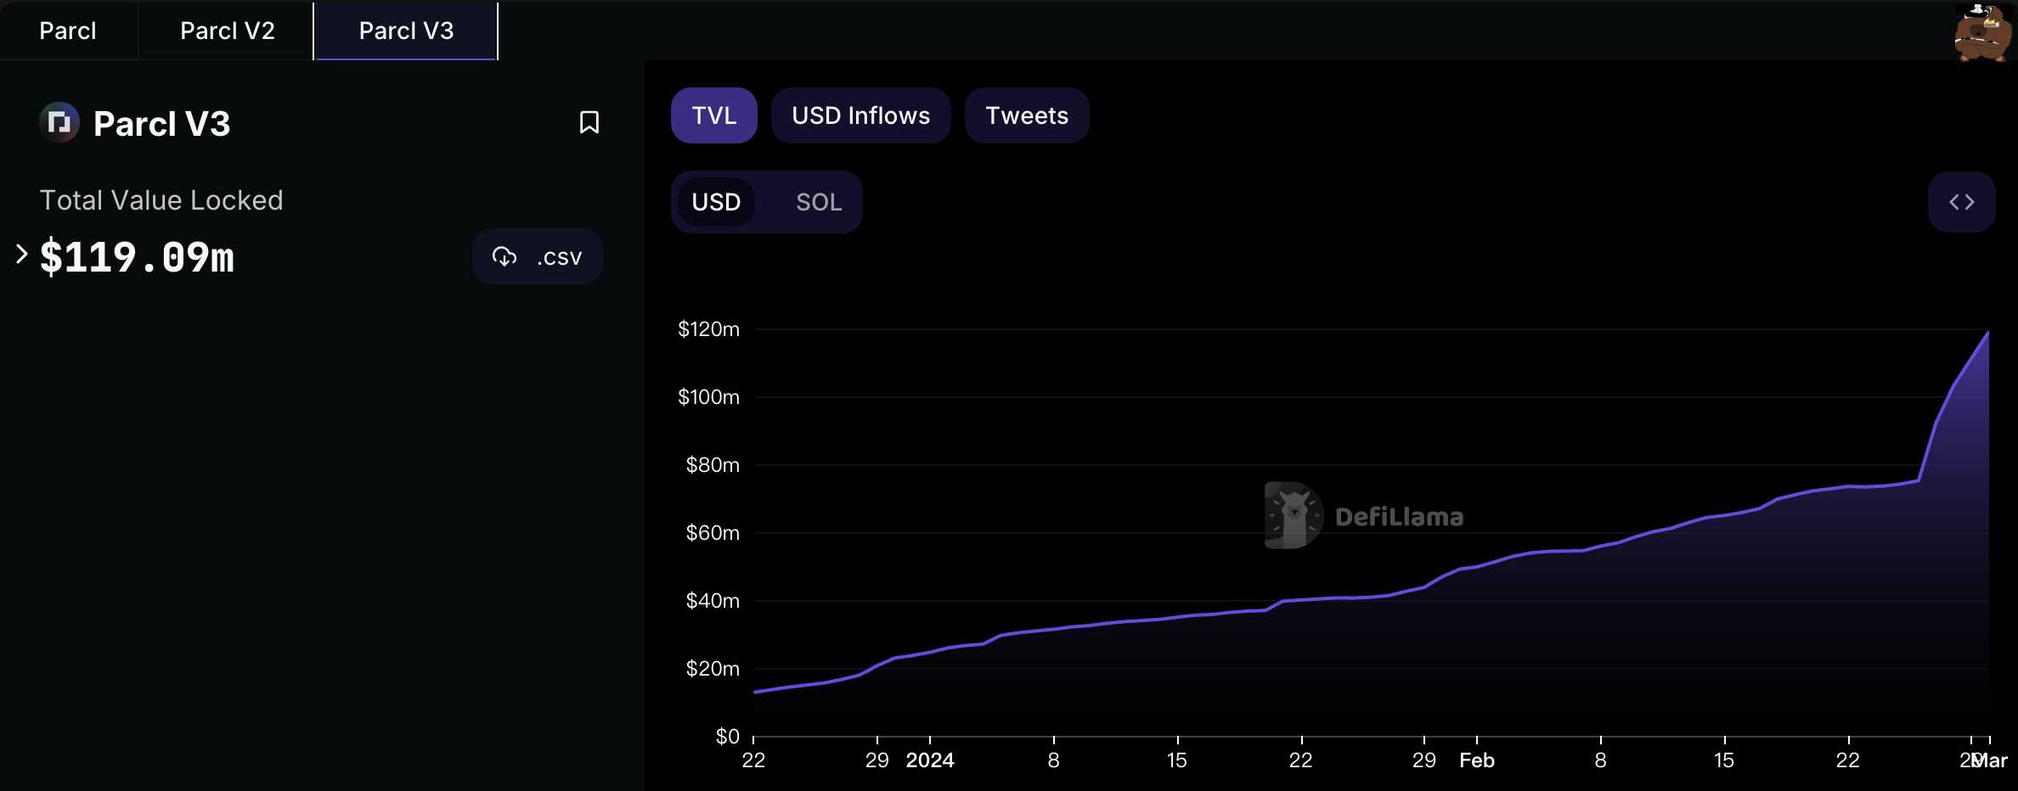Switch chart denomination to SOL
This screenshot has width=2018, height=791.
point(818,202)
